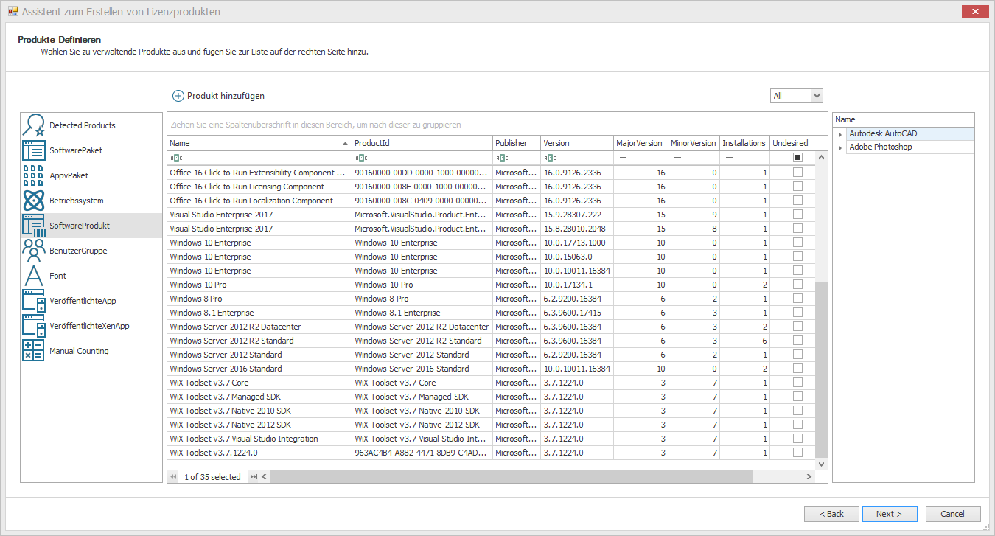Viewport: 995px width, 536px height.
Task: Expand the Adobe Photoshop node
Action: click(x=840, y=147)
